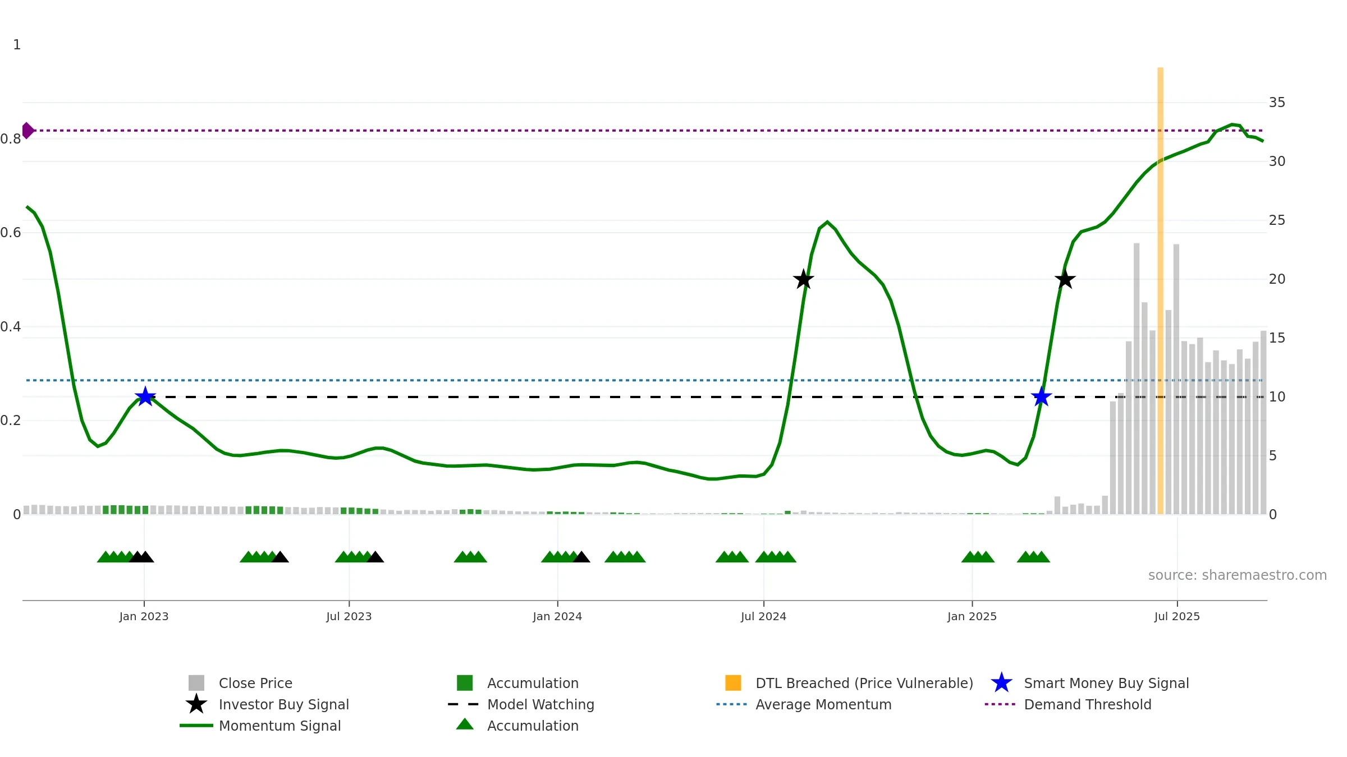Click the black star marker after Jul 2024
This screenshot has width=1347, height=757.
(804, 279)
